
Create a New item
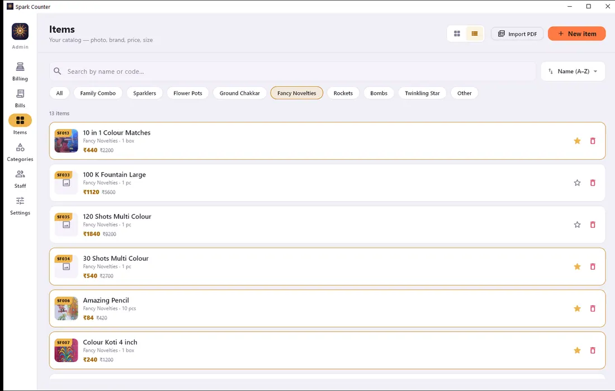click(x=576, y=34)
